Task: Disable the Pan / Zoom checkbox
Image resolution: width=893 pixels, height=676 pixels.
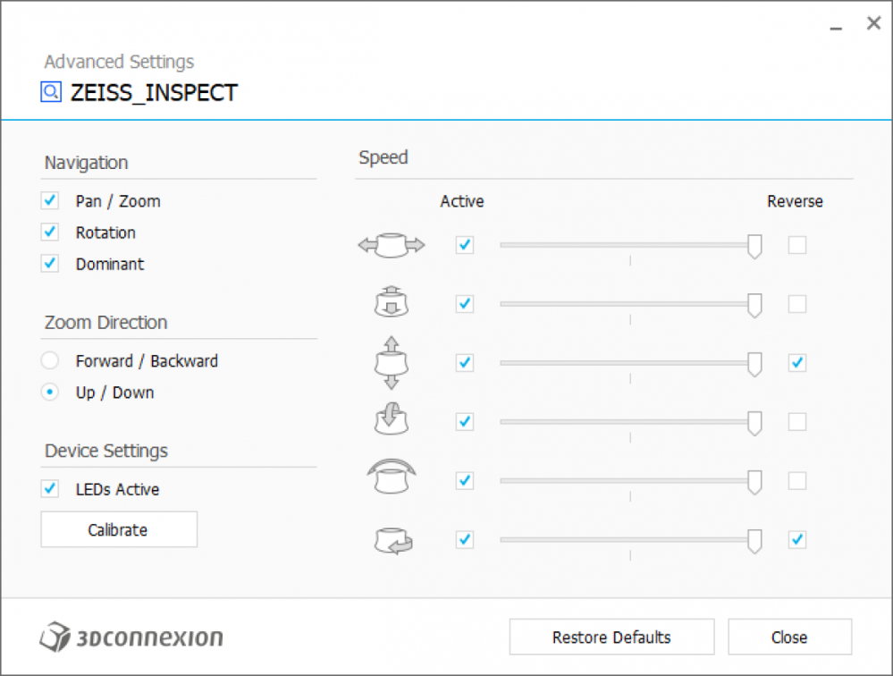Action: tap(50, 201)
